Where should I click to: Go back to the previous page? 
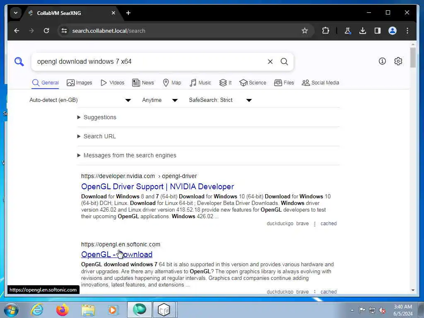(x=17, y=31)
